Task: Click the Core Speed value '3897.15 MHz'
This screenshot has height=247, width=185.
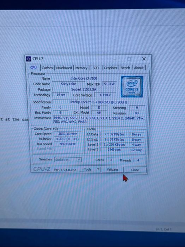Action: click(67, 134)
